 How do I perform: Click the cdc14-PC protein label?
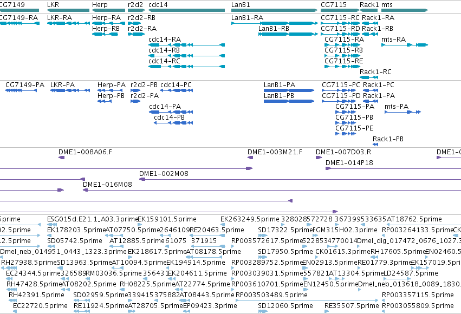point(176,85)
